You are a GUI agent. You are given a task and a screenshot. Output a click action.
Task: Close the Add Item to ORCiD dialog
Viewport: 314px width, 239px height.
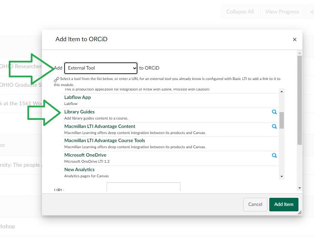coord(294,39)
